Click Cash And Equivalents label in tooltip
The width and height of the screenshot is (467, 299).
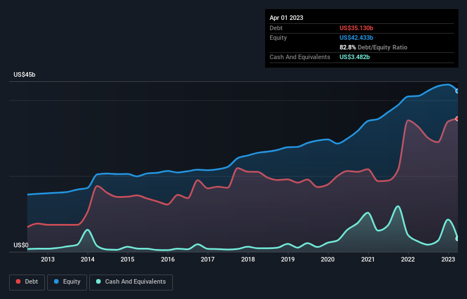coord(300,57)
